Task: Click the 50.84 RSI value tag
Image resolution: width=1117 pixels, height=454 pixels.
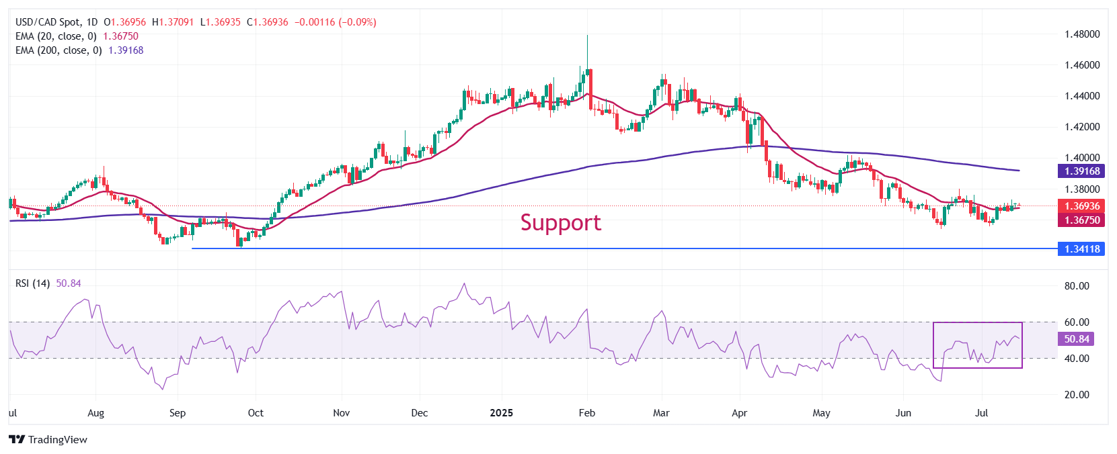Action: coord(1076,339)
